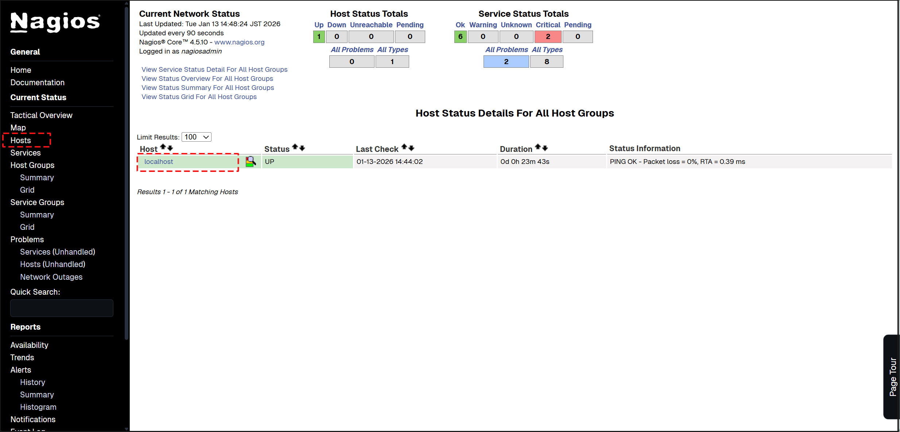900x432 pixels.
Task: Click the Nagios logo
Action: pos(55,22)
